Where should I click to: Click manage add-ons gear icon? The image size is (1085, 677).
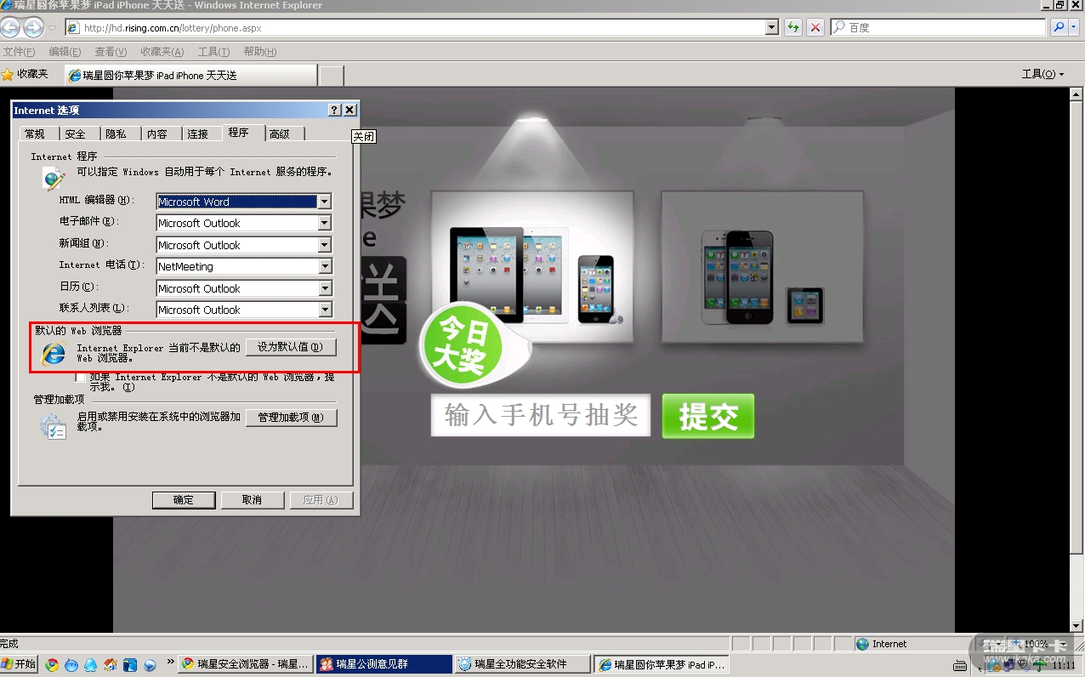(x=53, y=425)
